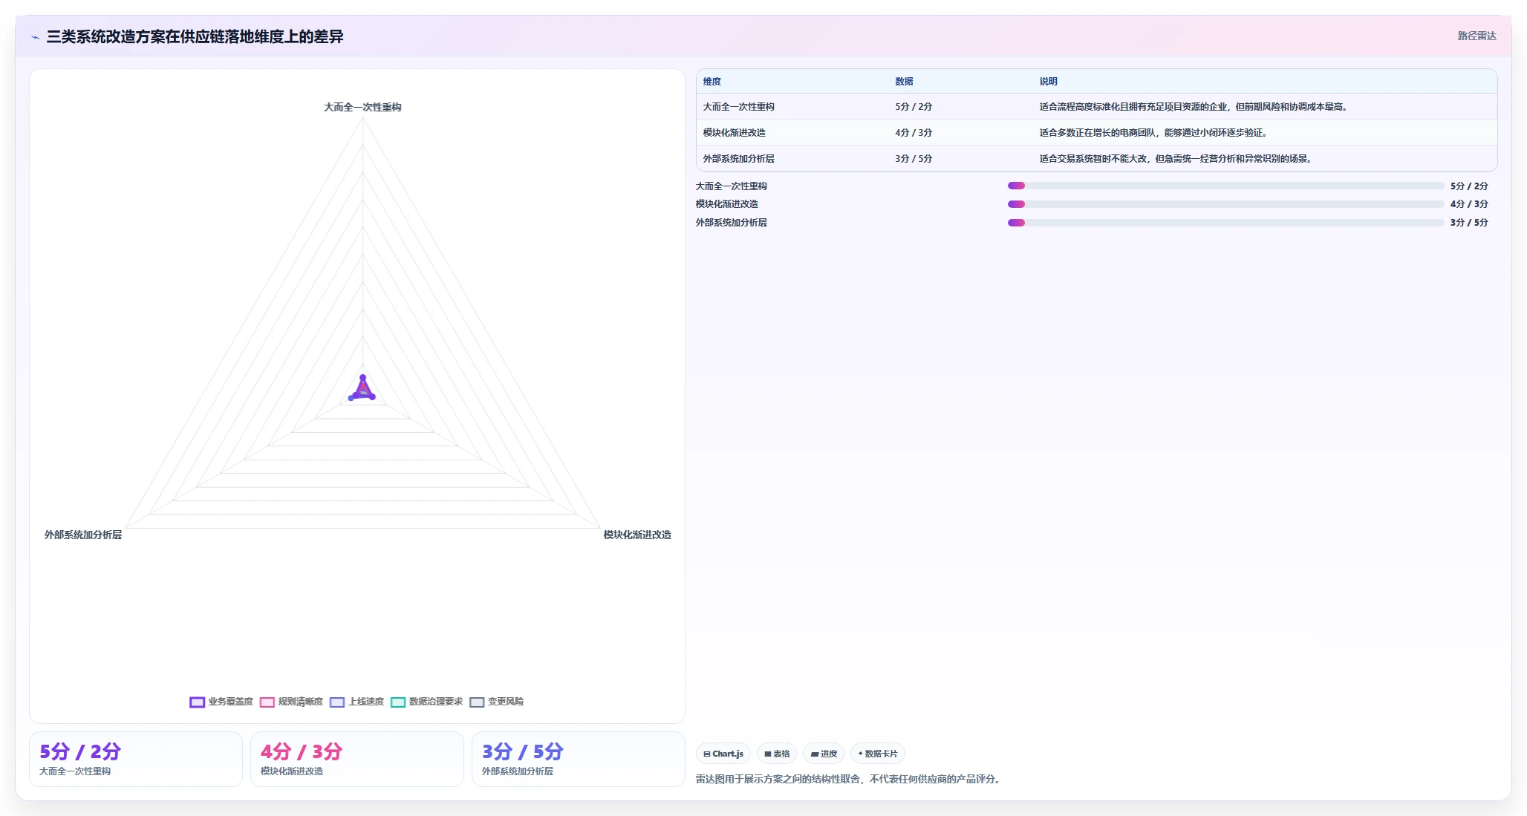
Task: Click radar axis label 外部系统加分析层
Action: 83,535
